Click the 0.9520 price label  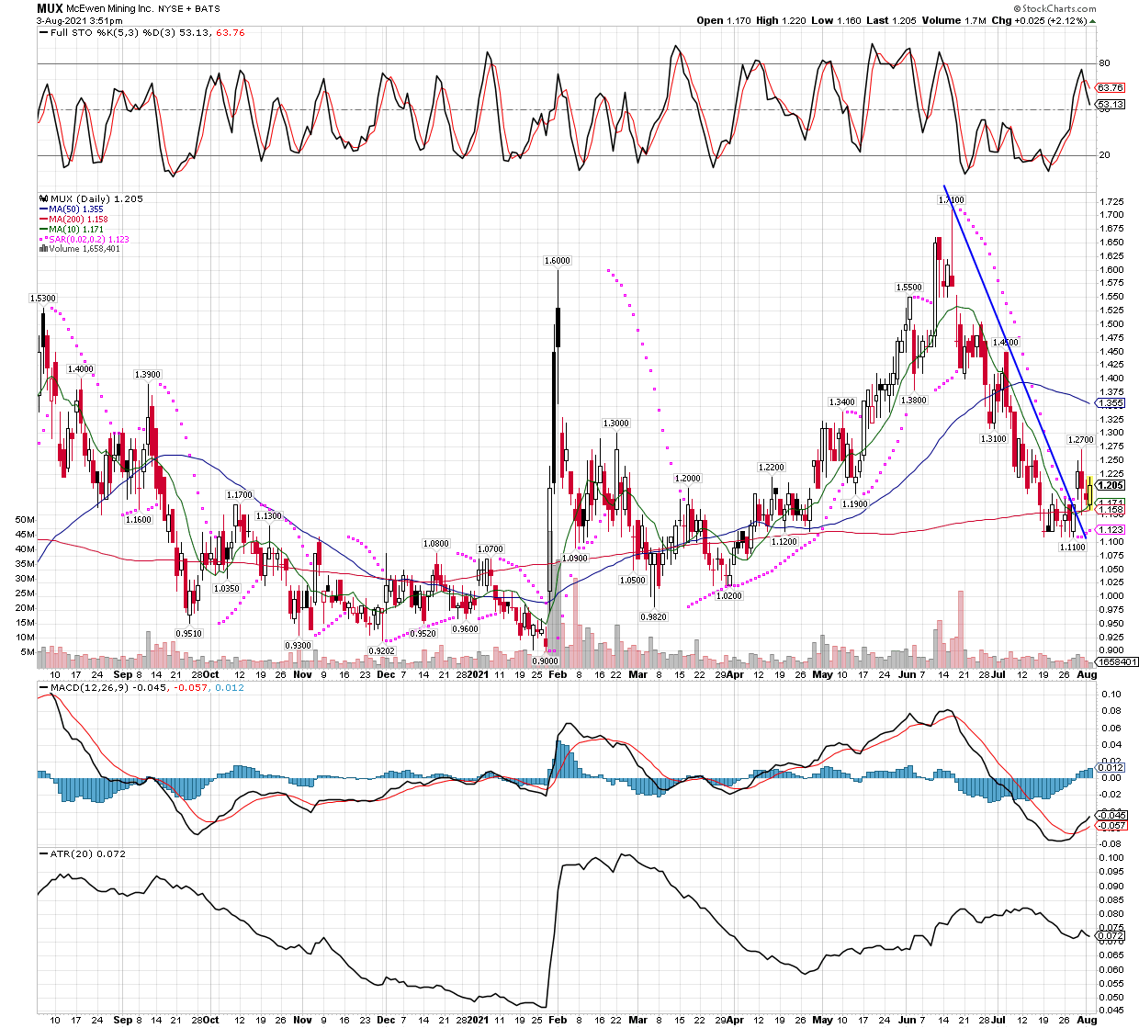[x=423, y=633]
